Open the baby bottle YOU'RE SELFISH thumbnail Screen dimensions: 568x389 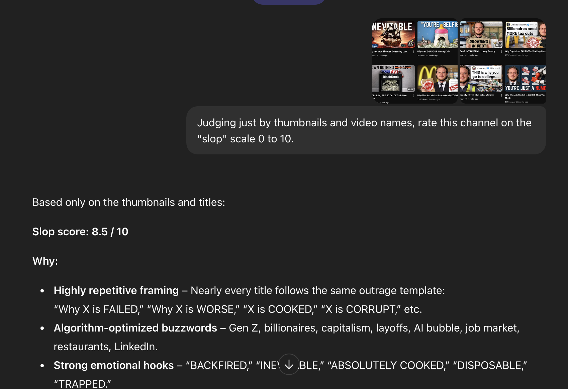click(438, 35)
